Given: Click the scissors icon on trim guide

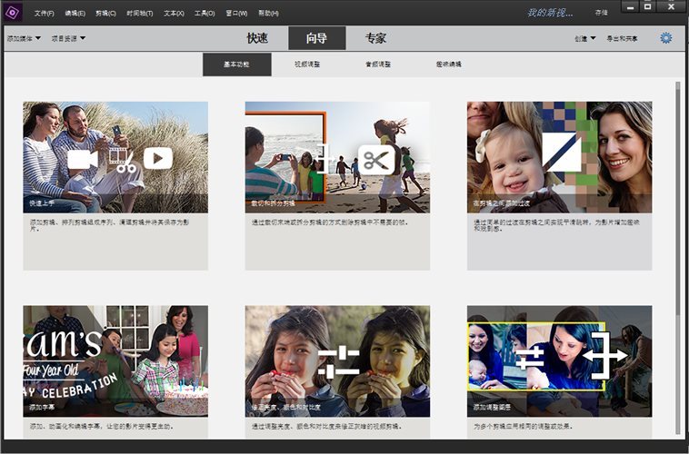Looking at the screenshot, I should click(374, 160).
